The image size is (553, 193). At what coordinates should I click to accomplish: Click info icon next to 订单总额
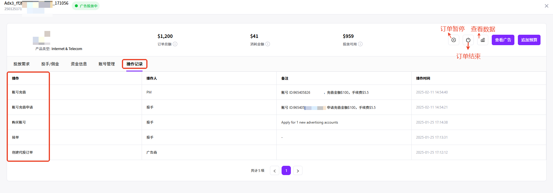click(175, 44)
